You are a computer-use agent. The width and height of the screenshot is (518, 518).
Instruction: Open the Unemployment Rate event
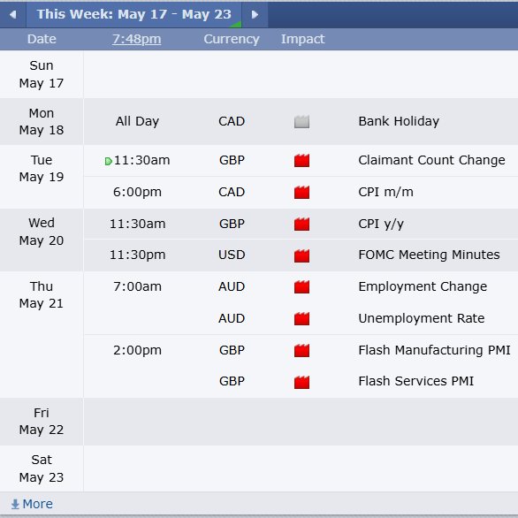pyautogui.click(x=421, y=318)
